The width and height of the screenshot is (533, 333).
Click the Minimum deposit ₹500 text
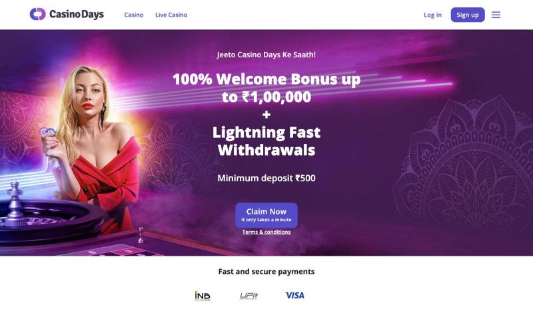pos(266,178)
